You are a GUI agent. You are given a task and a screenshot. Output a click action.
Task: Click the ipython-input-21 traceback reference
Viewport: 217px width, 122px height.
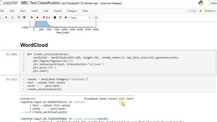pos(44,102)
